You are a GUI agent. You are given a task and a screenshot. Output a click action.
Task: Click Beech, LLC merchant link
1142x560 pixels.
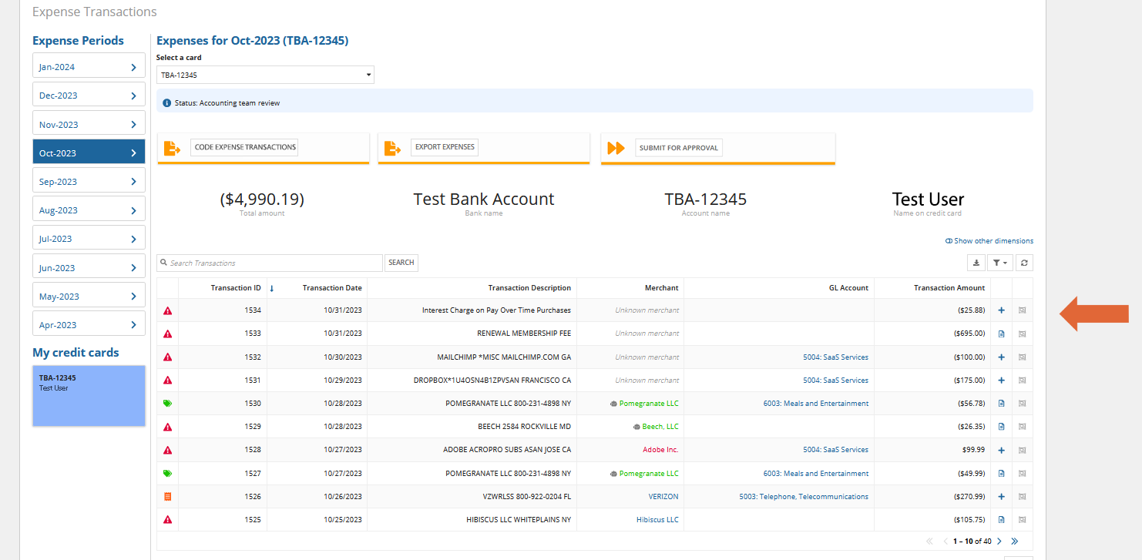pyautogui.click(x=660, y=427)
